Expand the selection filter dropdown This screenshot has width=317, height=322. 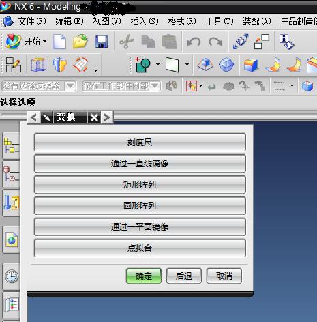click(x=70, y=86)
